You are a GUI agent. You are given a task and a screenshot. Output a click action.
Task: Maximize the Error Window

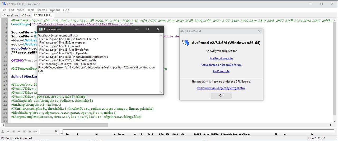[x=147, y=29]
